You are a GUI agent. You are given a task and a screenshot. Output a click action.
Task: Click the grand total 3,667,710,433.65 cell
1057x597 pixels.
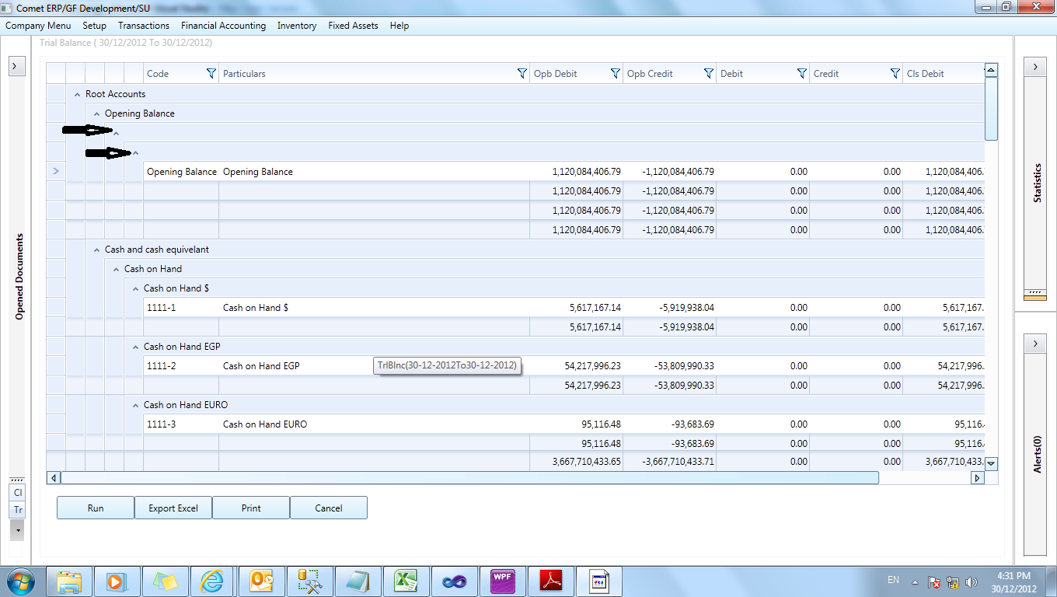pos(576,461)
